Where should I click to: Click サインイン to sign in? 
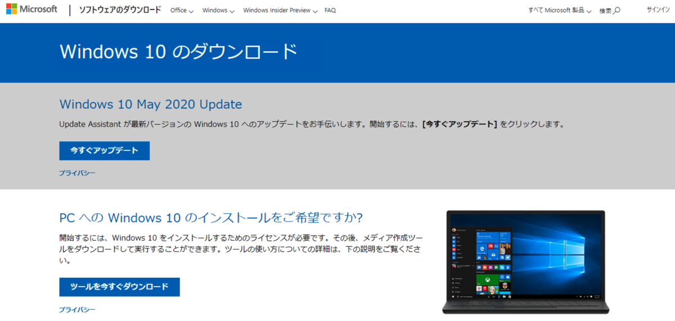tap(658, 10)
